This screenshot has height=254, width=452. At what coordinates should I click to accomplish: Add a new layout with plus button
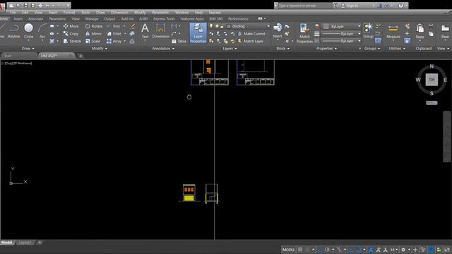click(40, 243)
